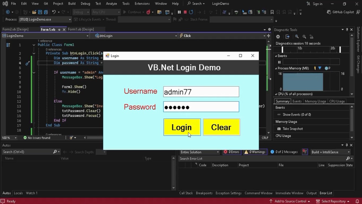The image size is (362, 204).
Task: Open the Debug menu
Action: click(x=85, y=4)
